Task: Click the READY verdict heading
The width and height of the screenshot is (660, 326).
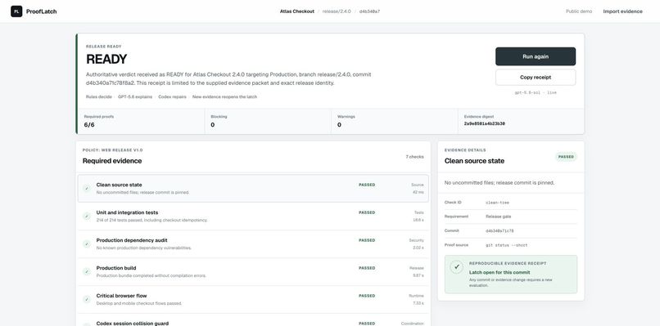Action: click(x=106, y=59)
